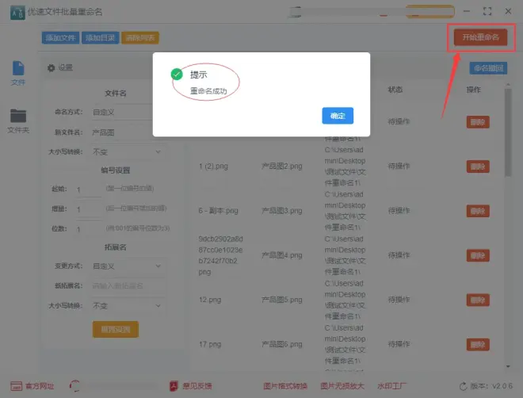Open the 文件夹 sidebar tab
The height and width of the screenshot is (398, 523).
pyautogui.click(x=18, y=121)
